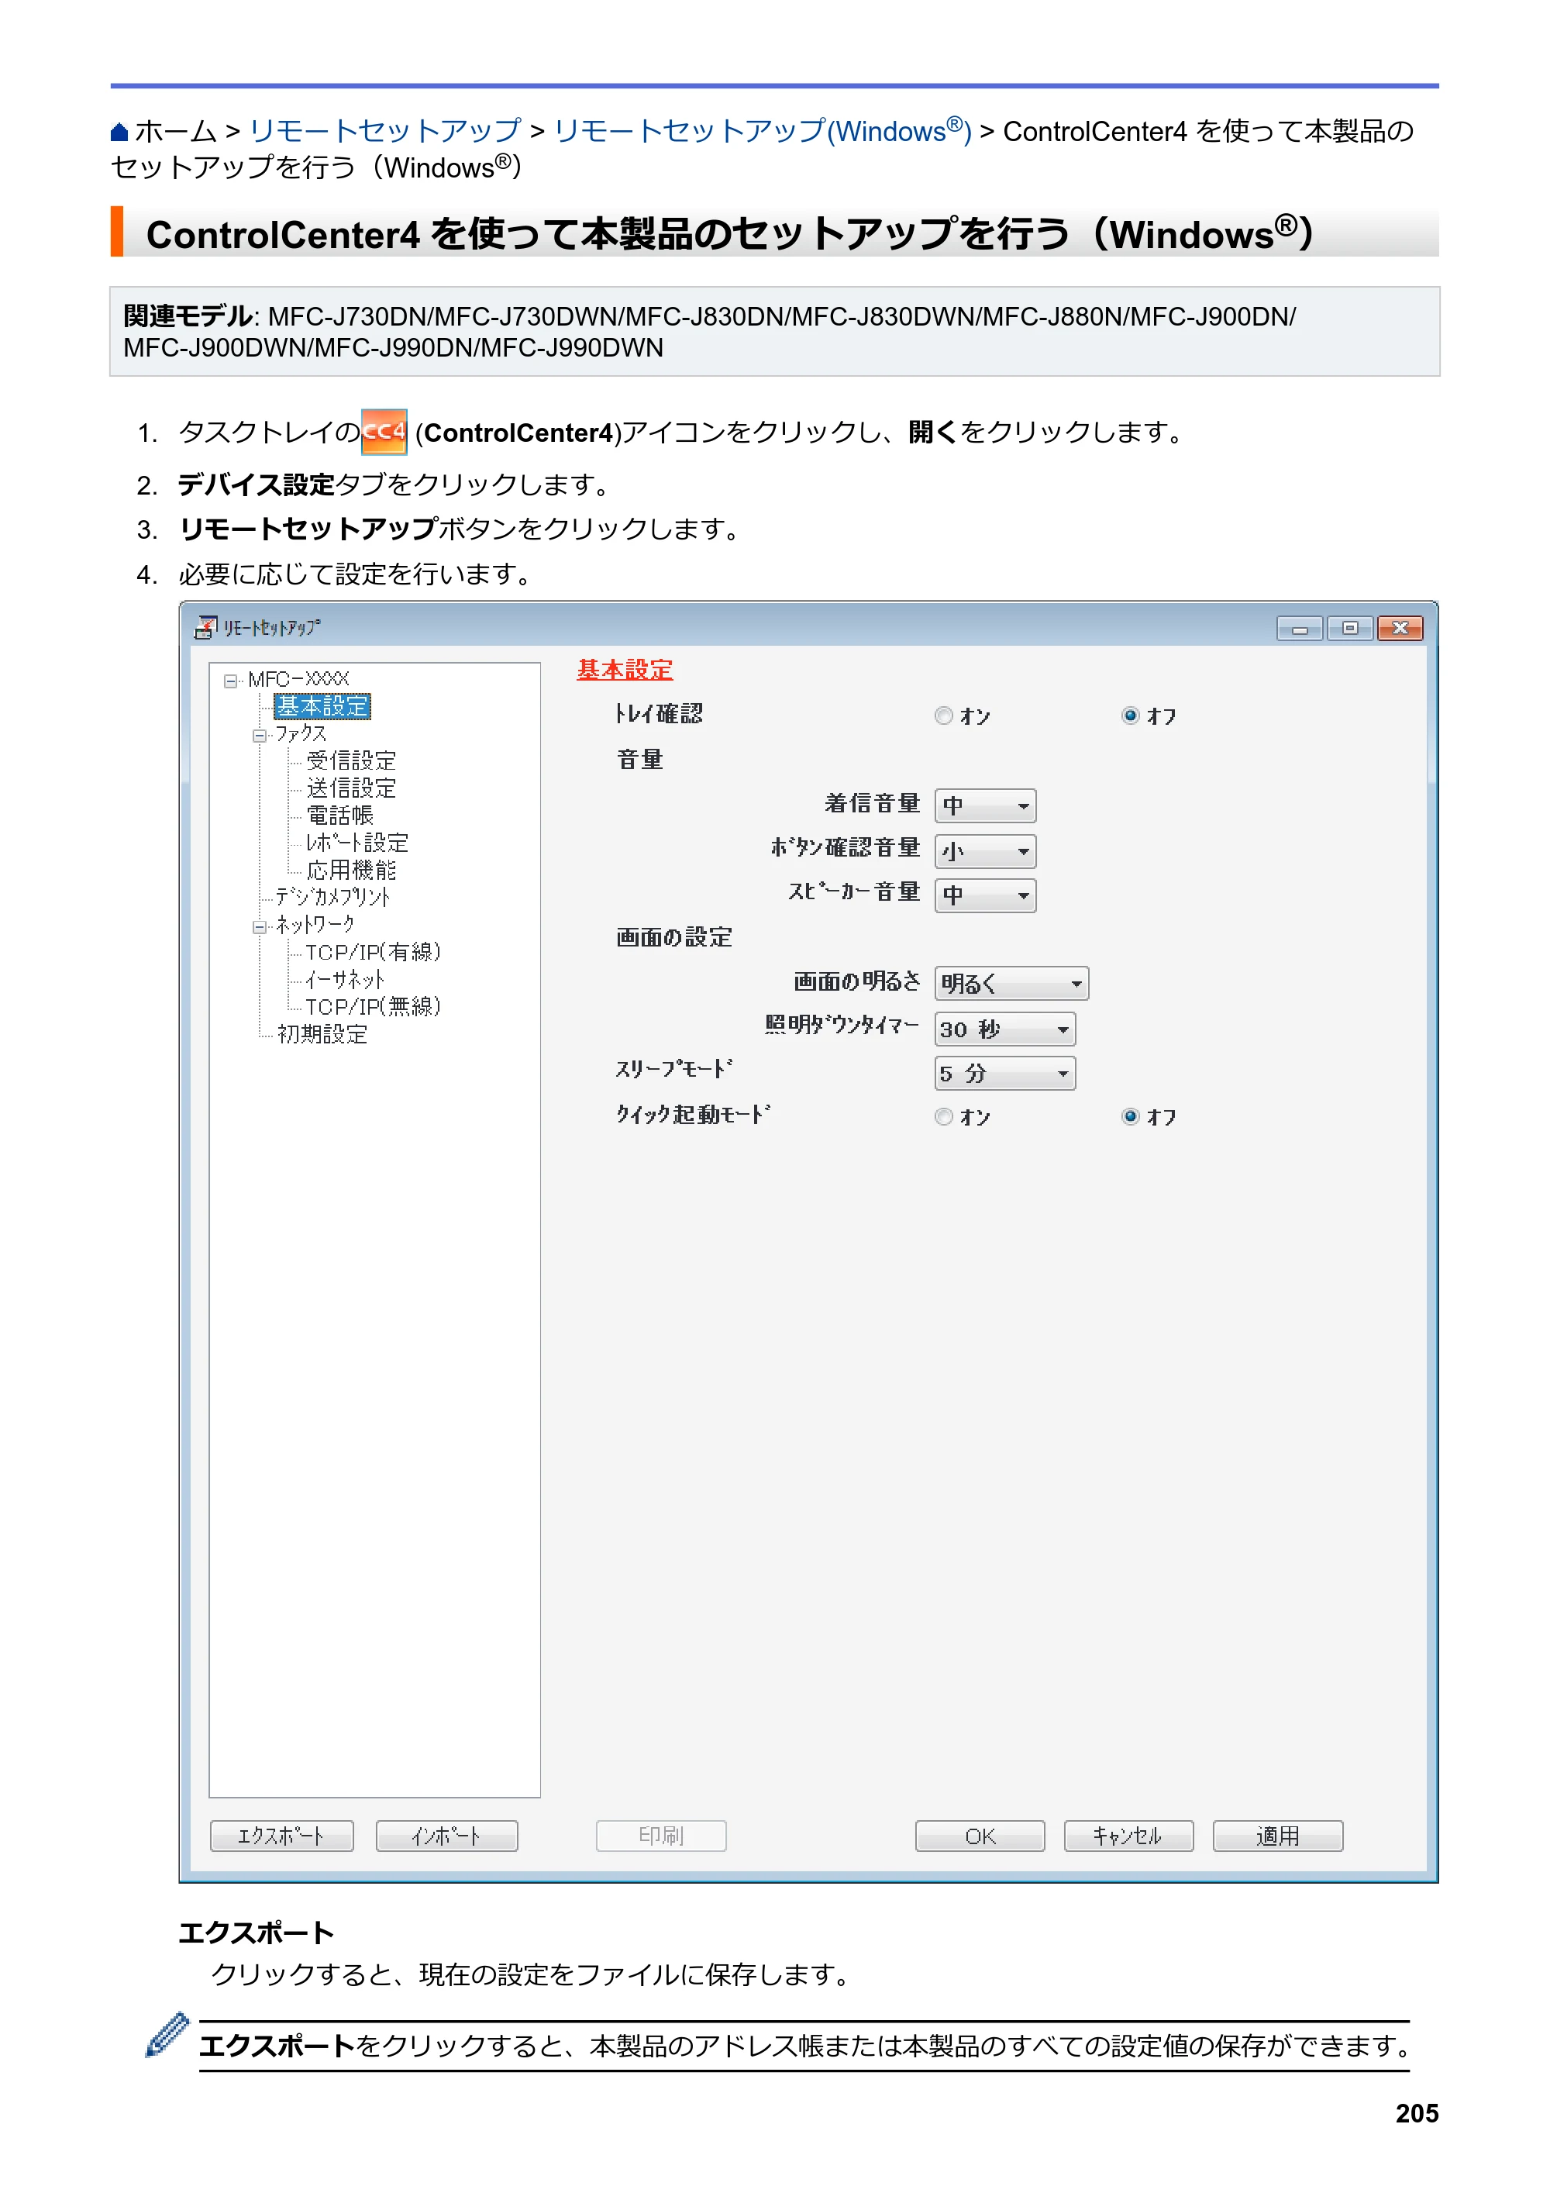Viewport: 1550px width, 2193px height.
Task: Click the 音量 section label
Action: [x=640, y=760]
